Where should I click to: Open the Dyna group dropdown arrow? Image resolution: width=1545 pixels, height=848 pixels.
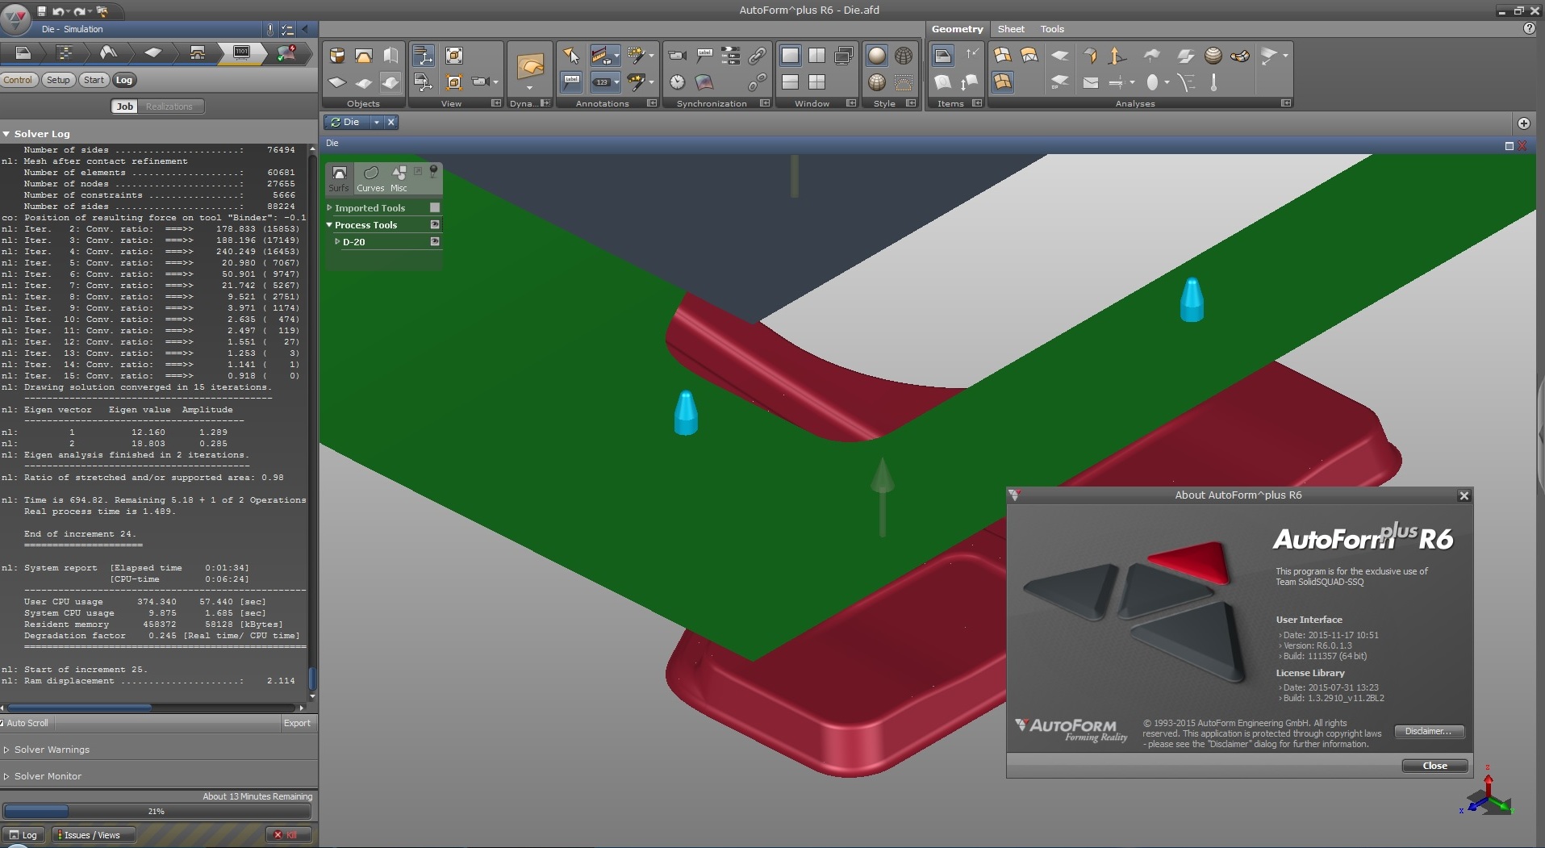529,88
